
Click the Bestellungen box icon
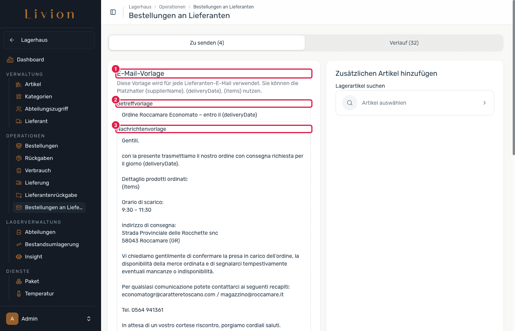coord(19,146)
